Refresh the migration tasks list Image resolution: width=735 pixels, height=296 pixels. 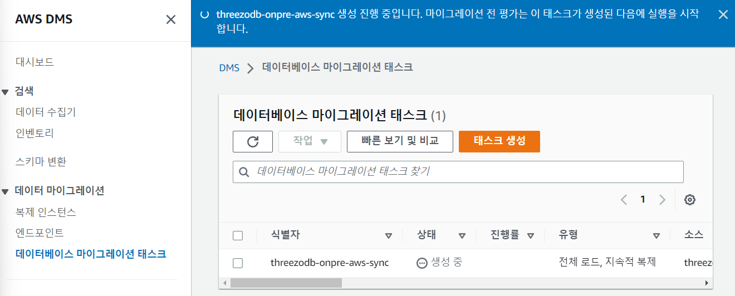pos(253,141)
